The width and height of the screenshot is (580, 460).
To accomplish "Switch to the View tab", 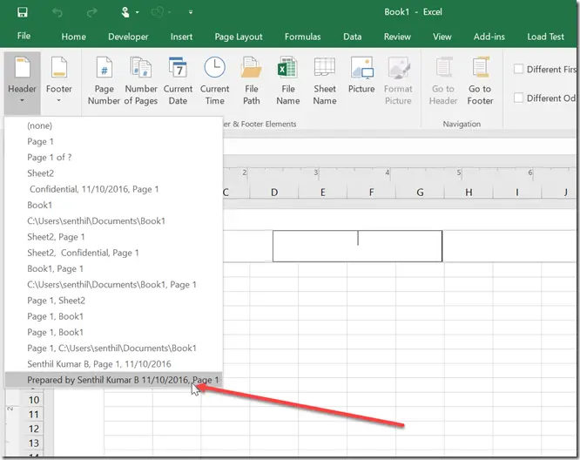I will pyautogui.click(x=442, y=37).
